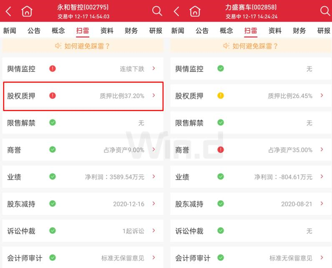Tap 财务 tab for 永和智控

tap(131, 31)
